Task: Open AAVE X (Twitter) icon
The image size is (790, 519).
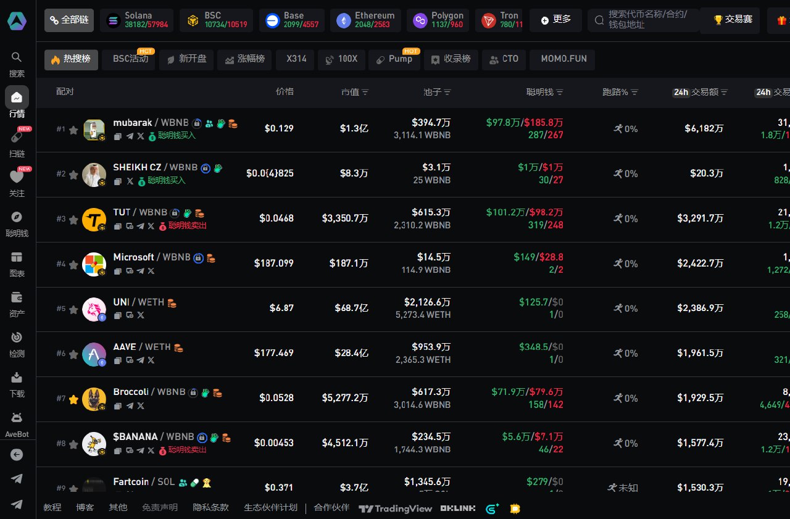Action: pos(151,360)
